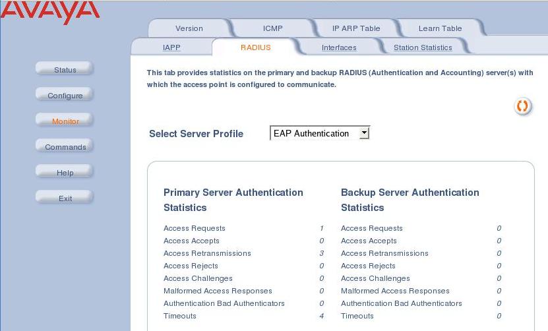Switch to the Version tab

(x=189, y=28)
